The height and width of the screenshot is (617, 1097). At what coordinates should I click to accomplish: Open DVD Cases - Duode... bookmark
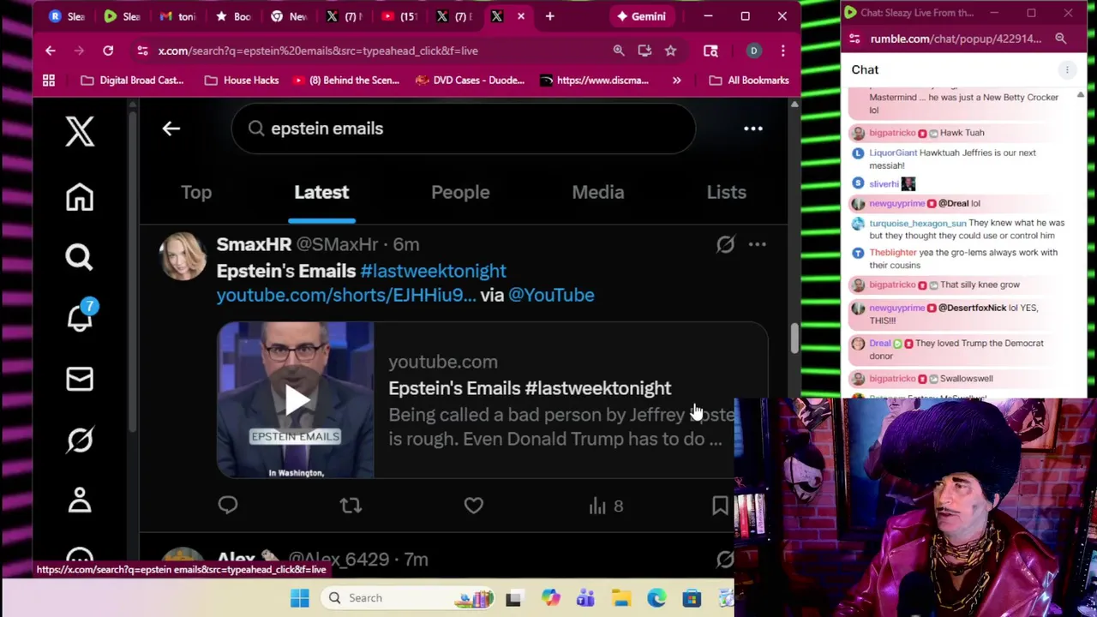(470, 81)
